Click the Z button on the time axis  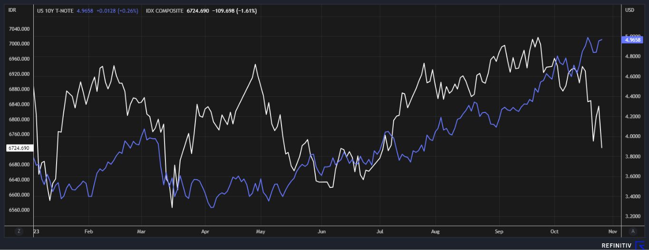pyautogui.click(x=19, y=231)
